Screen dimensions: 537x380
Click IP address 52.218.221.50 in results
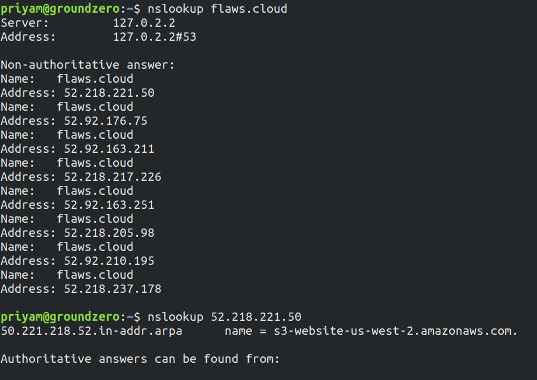(109, 93)
